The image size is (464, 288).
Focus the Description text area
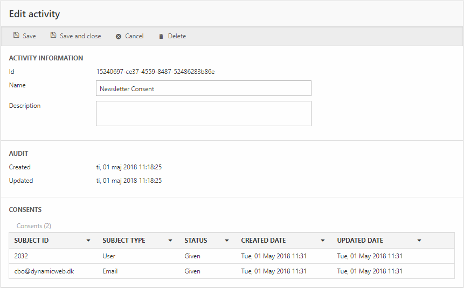tap(203, 113)
